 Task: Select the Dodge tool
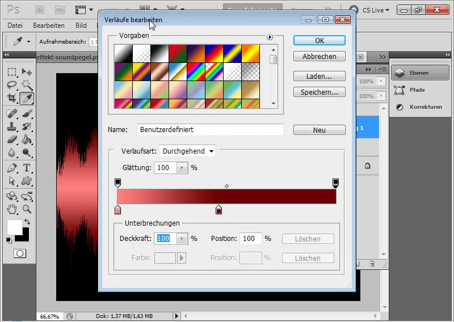tap(27, 152)
